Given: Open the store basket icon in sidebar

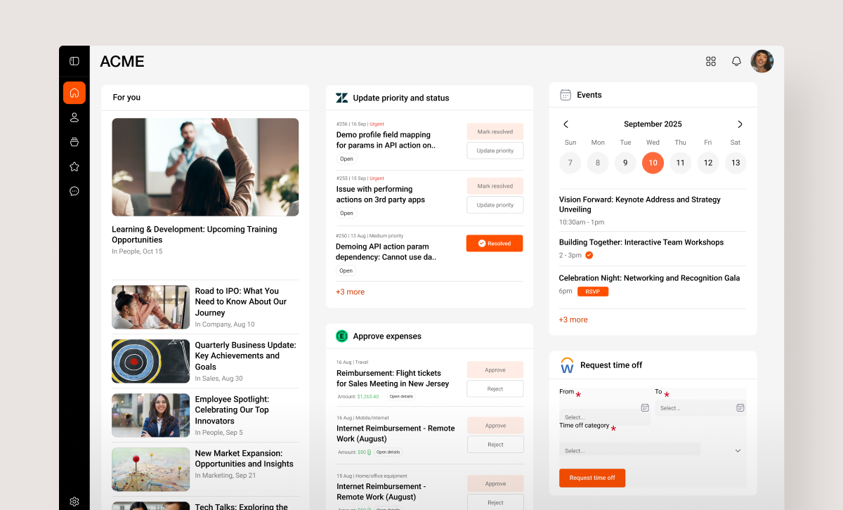Looking at the screenshot, I should point(74,142).
